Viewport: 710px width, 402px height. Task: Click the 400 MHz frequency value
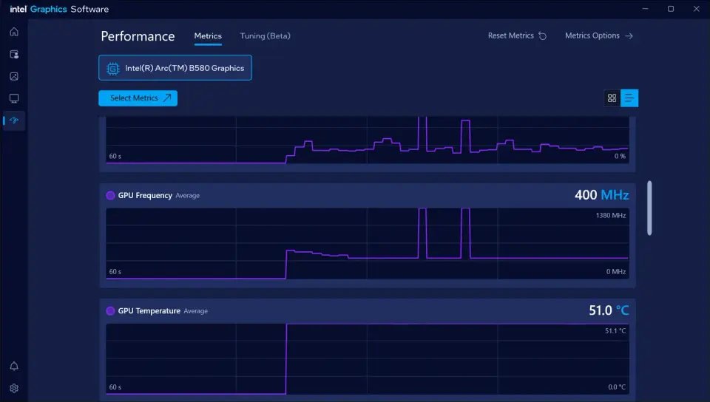pyautogui.click(x=602, y=195)
